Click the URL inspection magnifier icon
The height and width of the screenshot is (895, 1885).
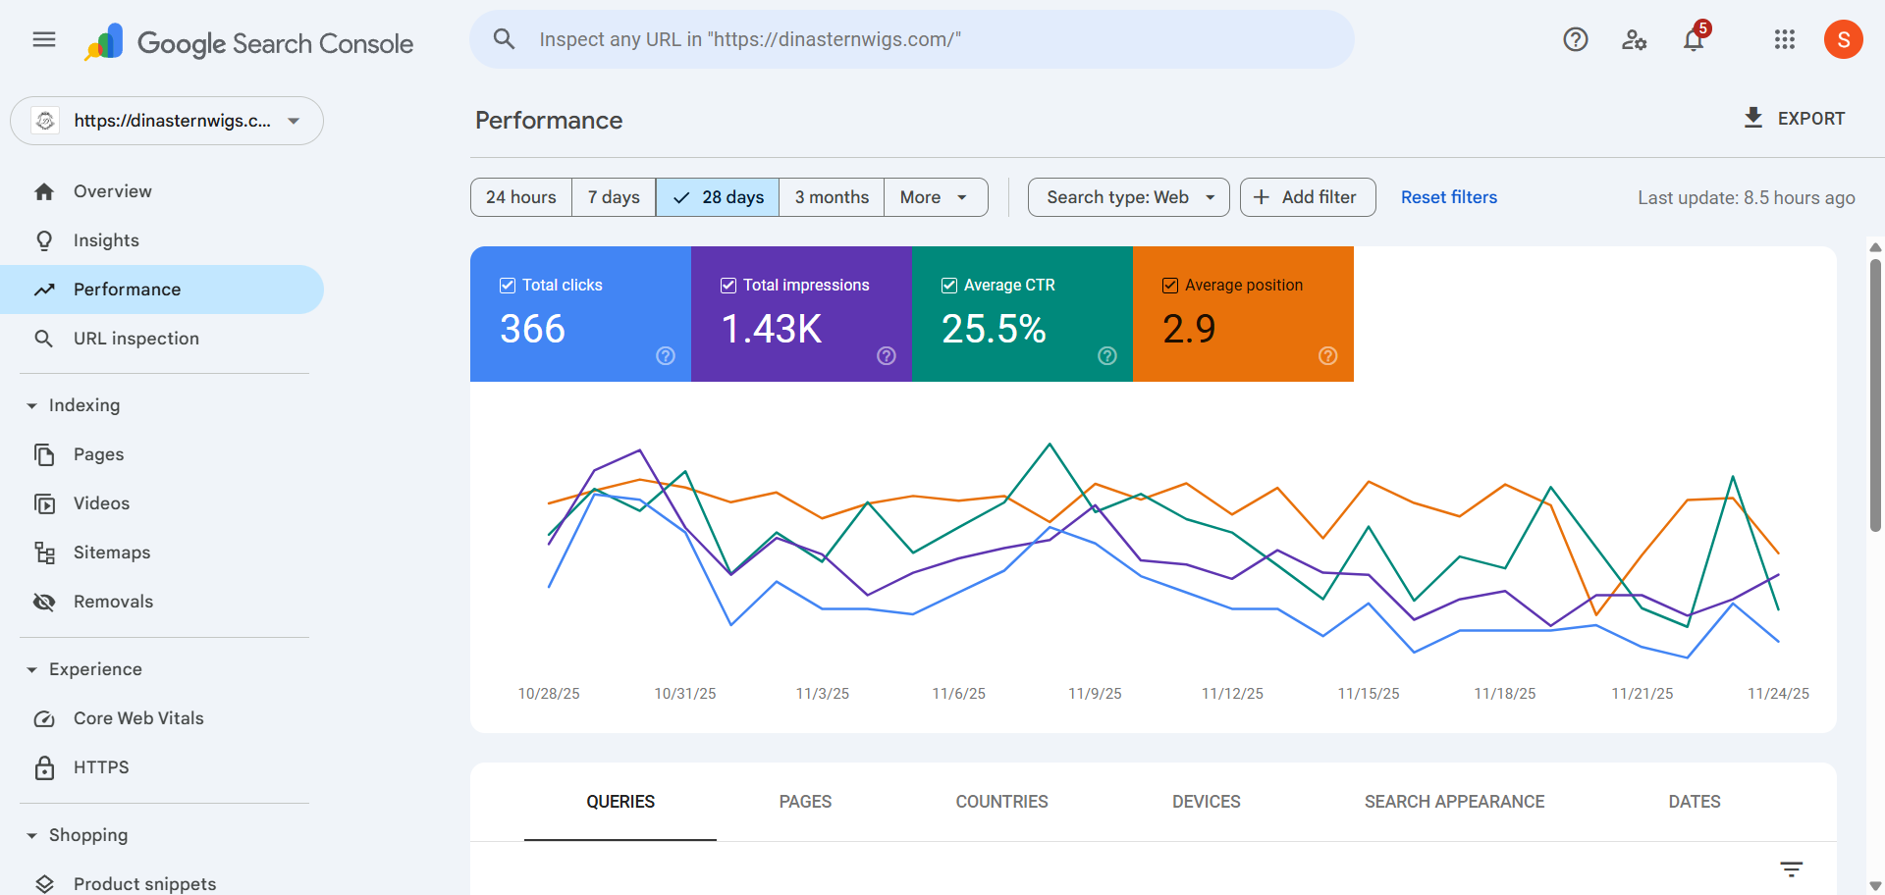tap(44, 339)
